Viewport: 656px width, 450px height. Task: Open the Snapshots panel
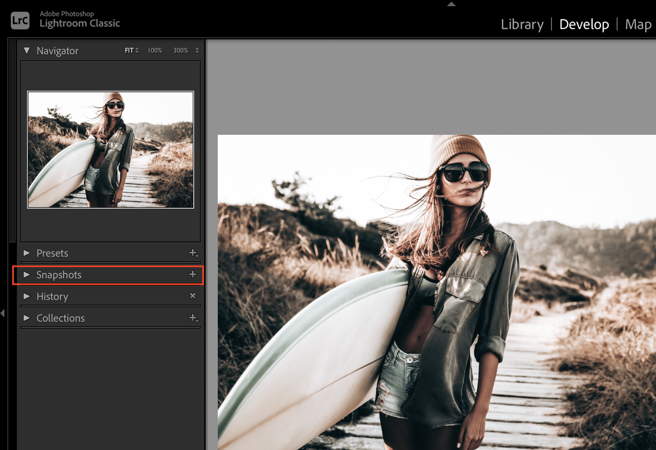[x=59, y=275]
